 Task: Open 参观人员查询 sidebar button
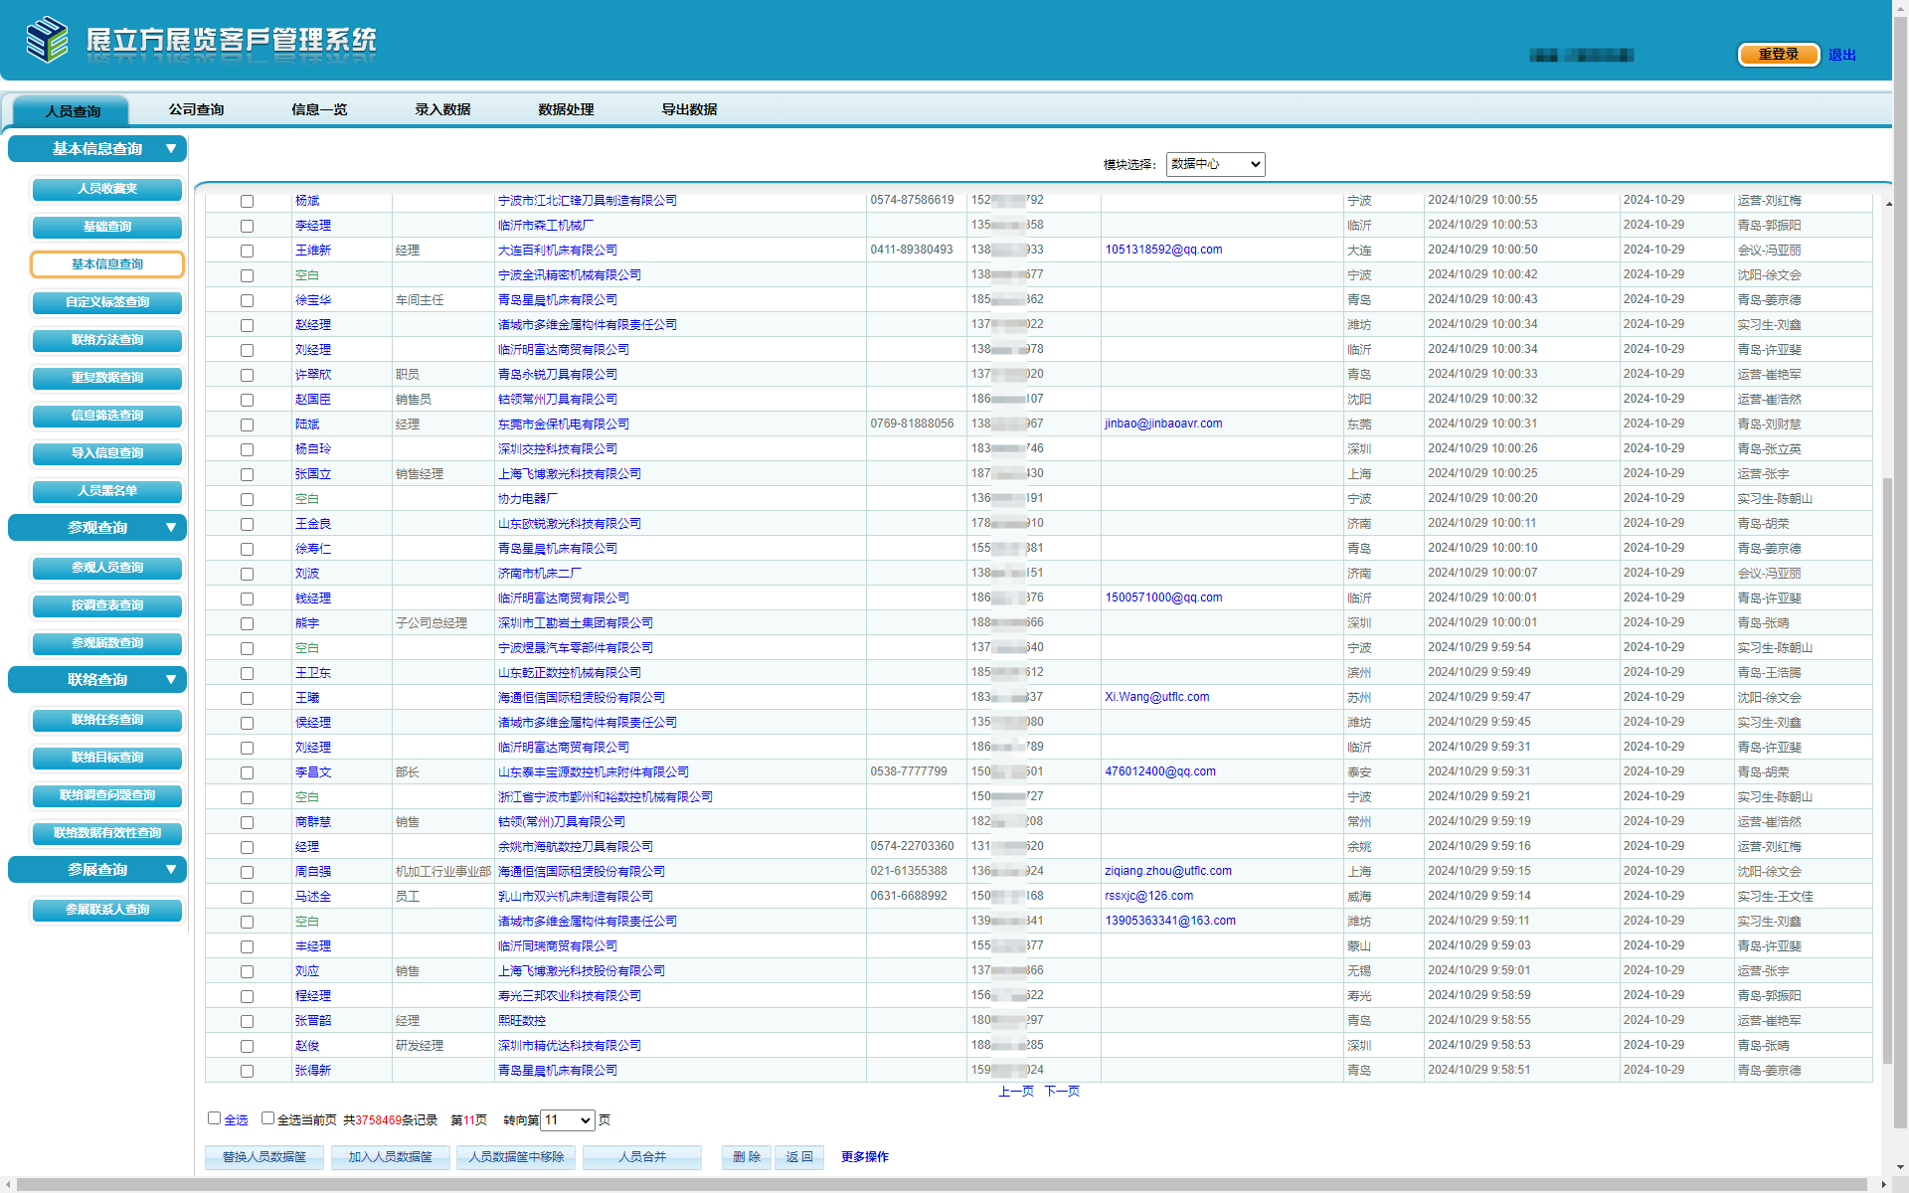point(107,568)
